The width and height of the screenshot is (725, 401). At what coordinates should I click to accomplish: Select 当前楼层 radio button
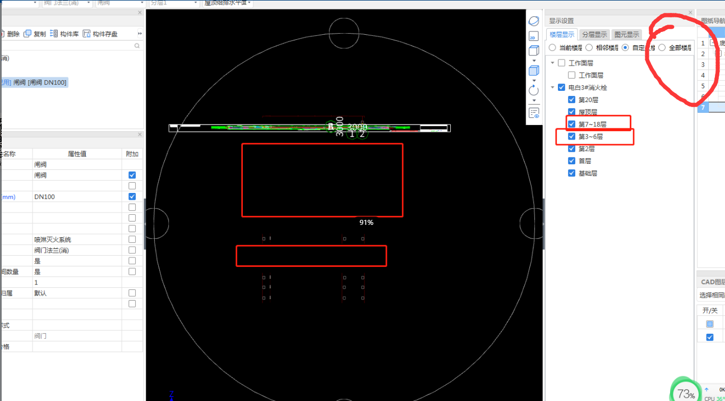tap(553, 48)
